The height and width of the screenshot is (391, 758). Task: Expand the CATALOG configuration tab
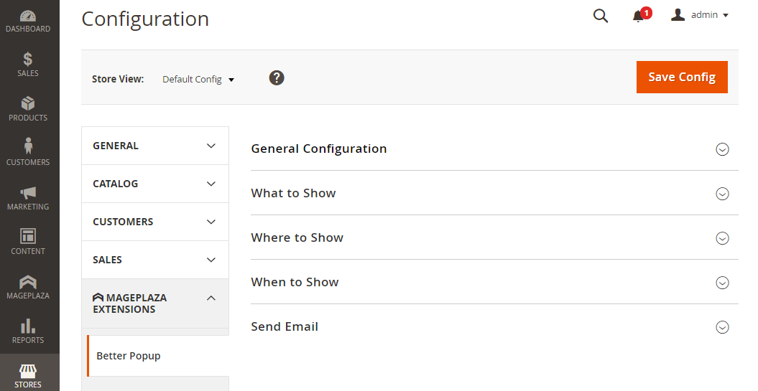155,184
